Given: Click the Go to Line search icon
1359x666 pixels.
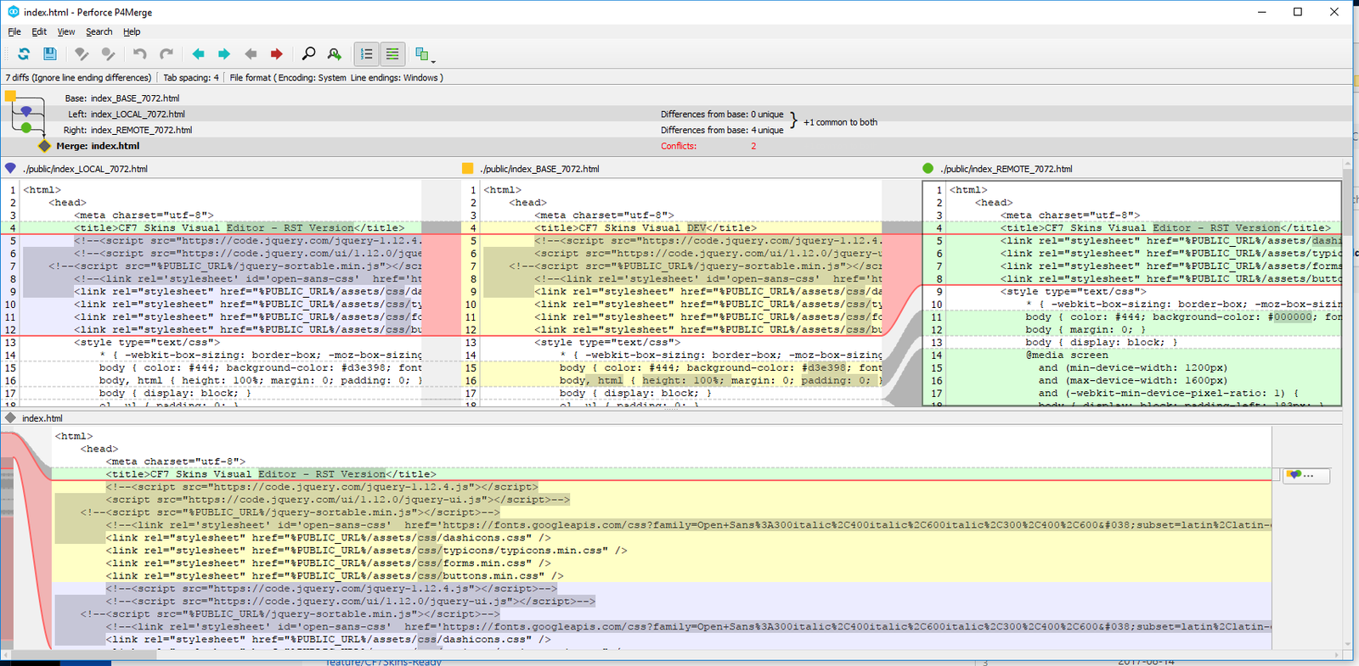Looking at the screenshot, I should [335, 54].
